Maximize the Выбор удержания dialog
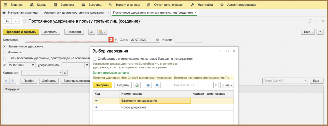The width and height of the screenshot is (328, 126). (x=227, y=51)
